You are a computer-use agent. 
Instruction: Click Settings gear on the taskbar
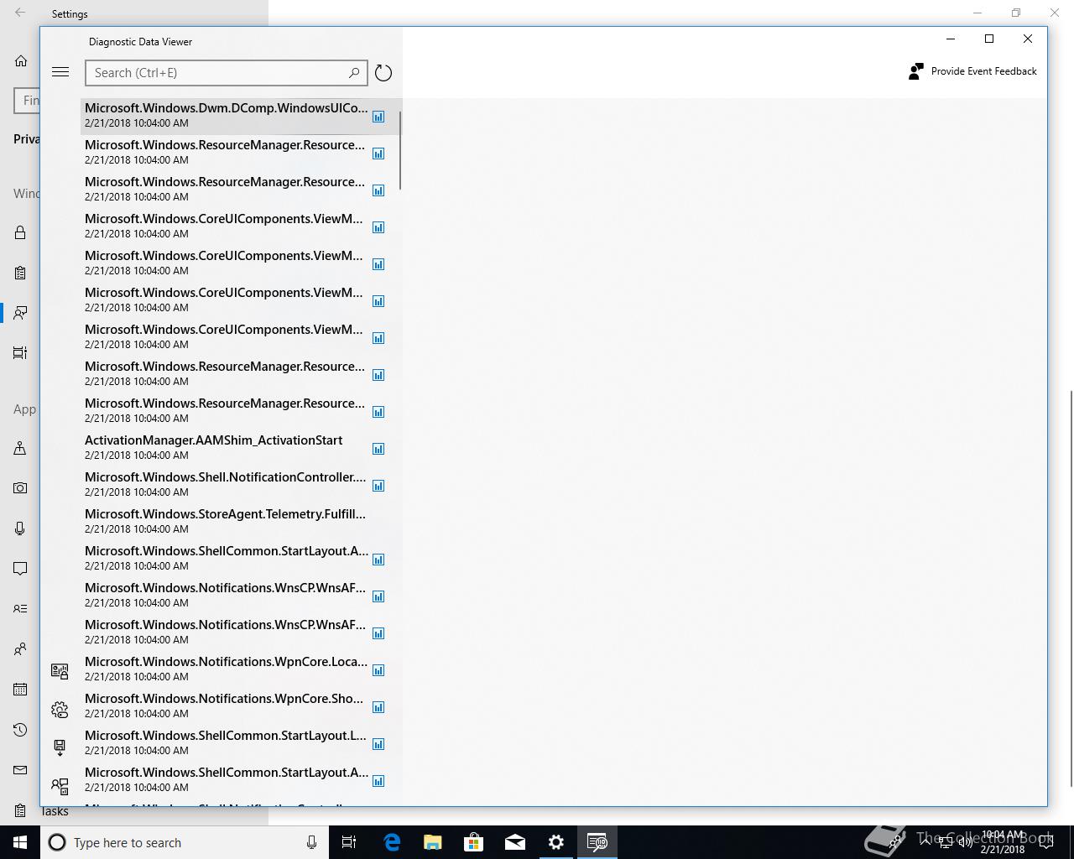click(556, 842)
